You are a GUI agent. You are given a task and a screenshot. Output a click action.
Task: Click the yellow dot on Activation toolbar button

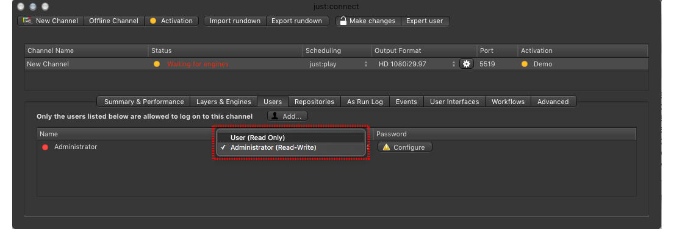[x=153, y=21]
